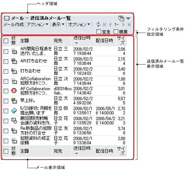Click status icon of AR:打ち合わせ mail
The width and height of the screenshot is (185, 171).
point(14,61)
